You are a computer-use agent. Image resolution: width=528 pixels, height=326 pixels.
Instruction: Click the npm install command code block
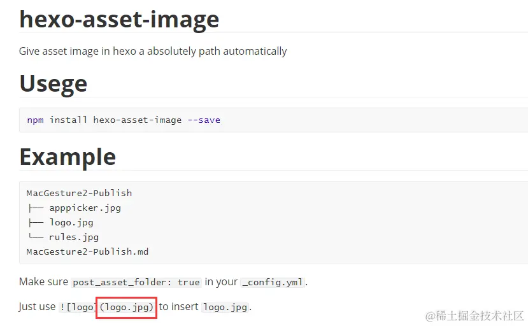(273, 120)
